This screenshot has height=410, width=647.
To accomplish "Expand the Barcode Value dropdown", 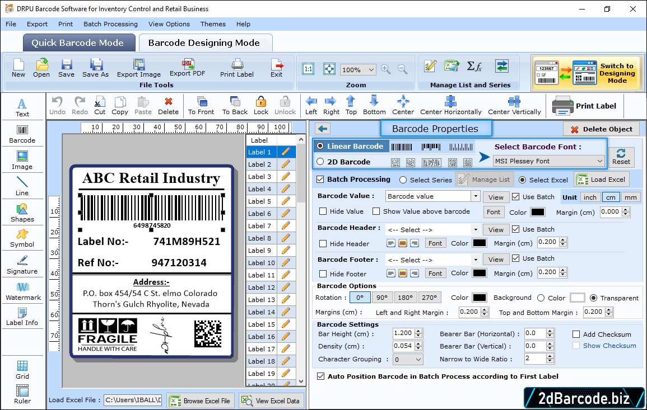I will (476, 196).
